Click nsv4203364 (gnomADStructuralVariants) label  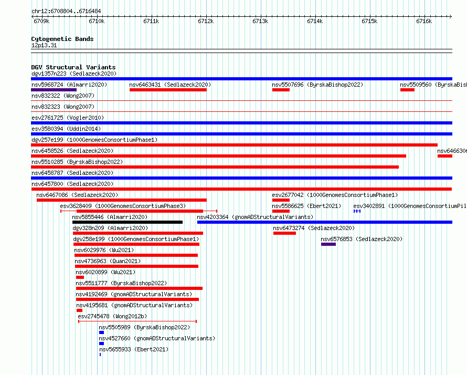pyautogui.click(x=255, y=217)
